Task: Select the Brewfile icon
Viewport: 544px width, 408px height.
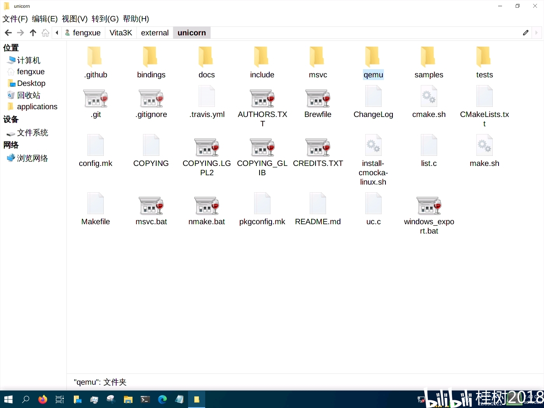Action: tap(318, 98)
